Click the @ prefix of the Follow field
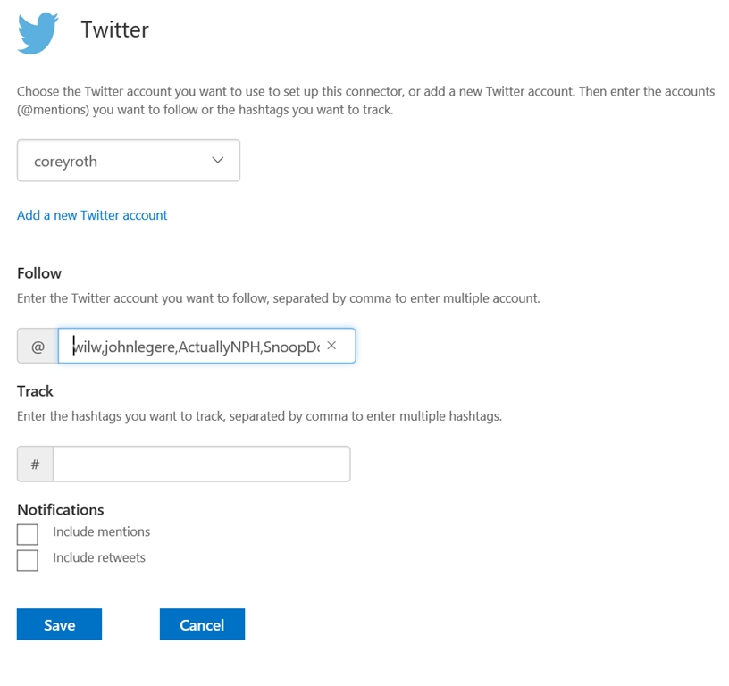This screenshot has width=729, height=686. click(x=38, y=347)
